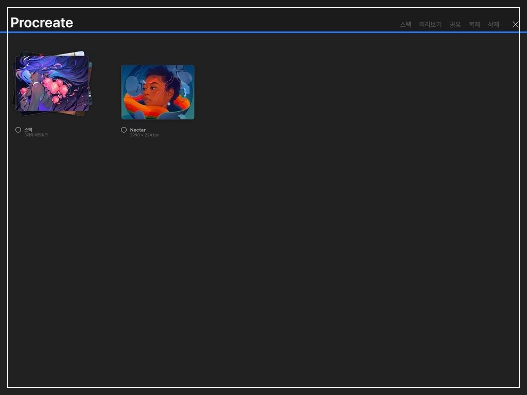Tap the 스택 (Stack) button in toolbar
The height and width of the screenshot is (395, 527).
coord(406,25)
